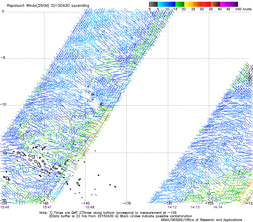The image size is (253, 222).
Task: Click legend scale value '25'
Action: (x=193, y=9)
